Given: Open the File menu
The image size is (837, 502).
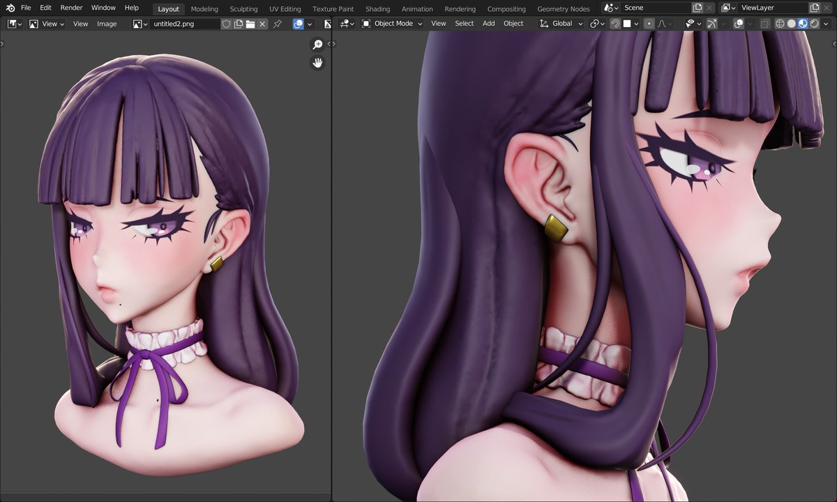Looking at the screenshot, I should pos(26,8).
